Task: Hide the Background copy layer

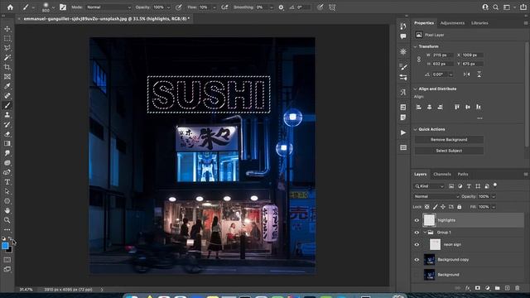Action: (x=417, y=260)
